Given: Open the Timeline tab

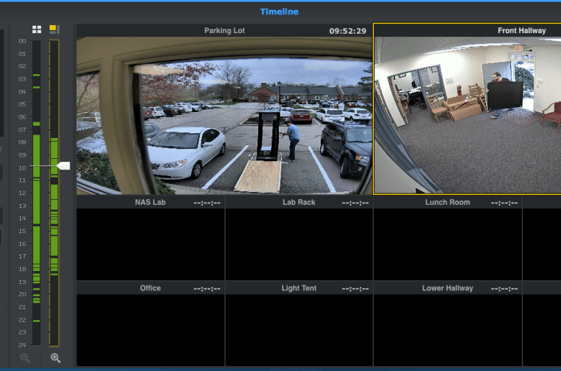Looking at the screenshot, I should 280,12.
